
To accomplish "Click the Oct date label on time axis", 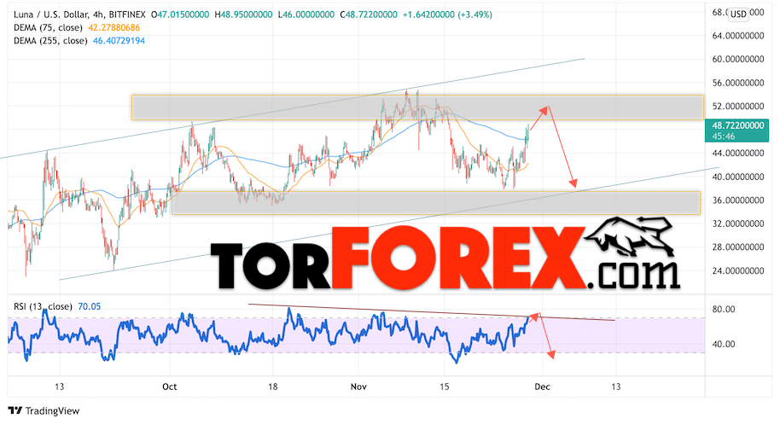I will click(x=170, y=386).
